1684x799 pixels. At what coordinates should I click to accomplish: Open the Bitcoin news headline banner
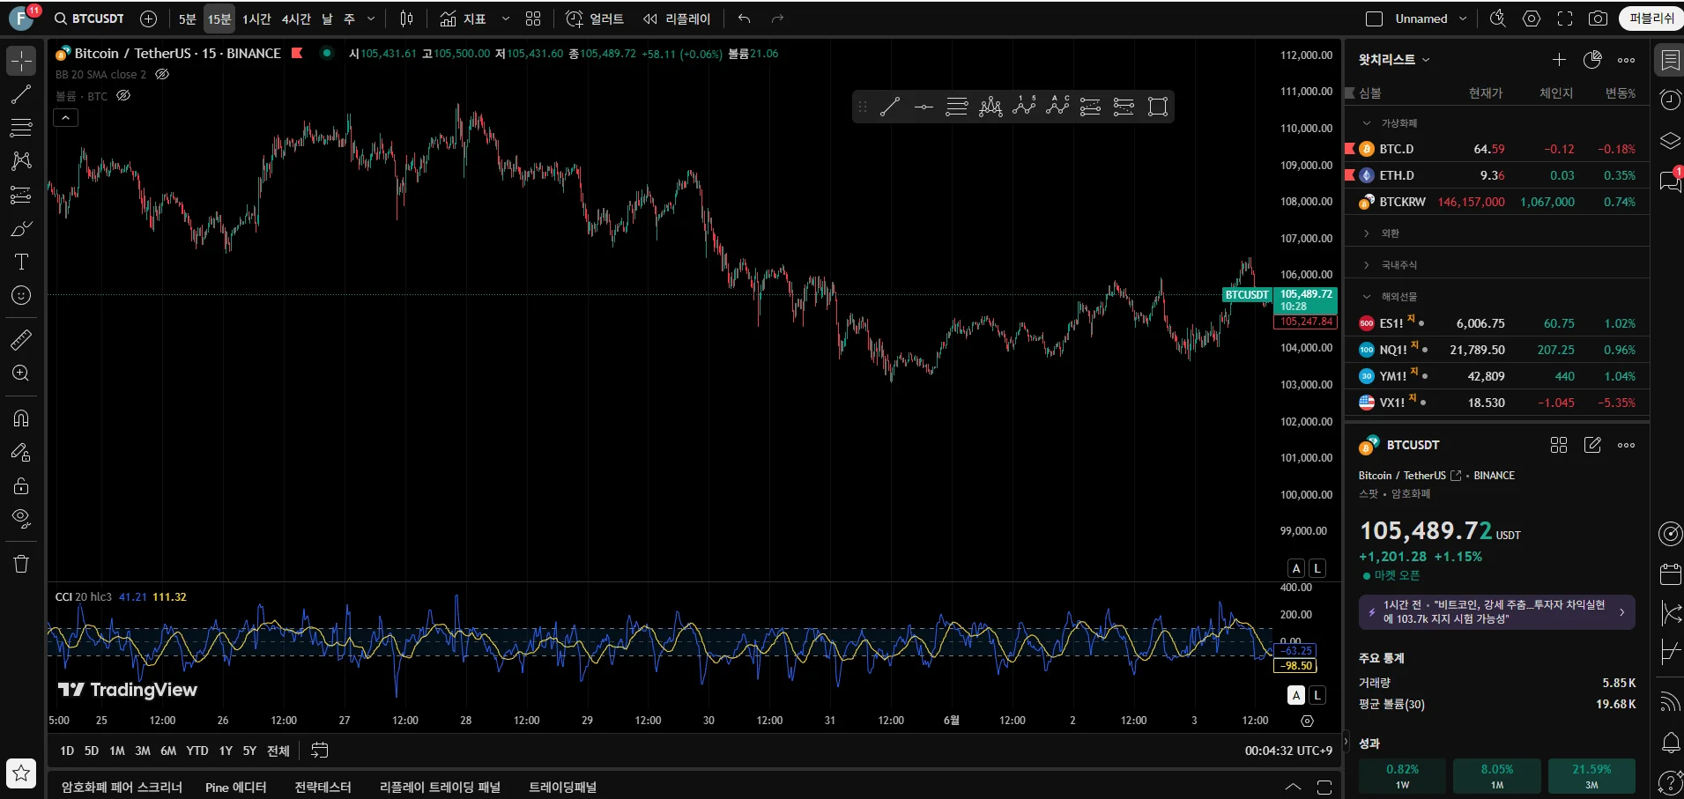tap(1496, 612)
